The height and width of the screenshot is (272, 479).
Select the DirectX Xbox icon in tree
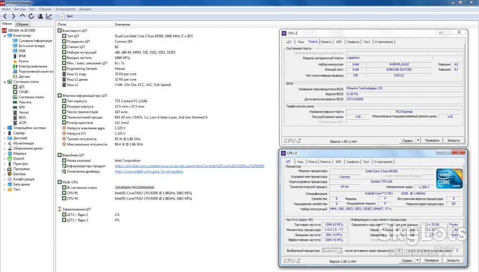click(9, 158)
